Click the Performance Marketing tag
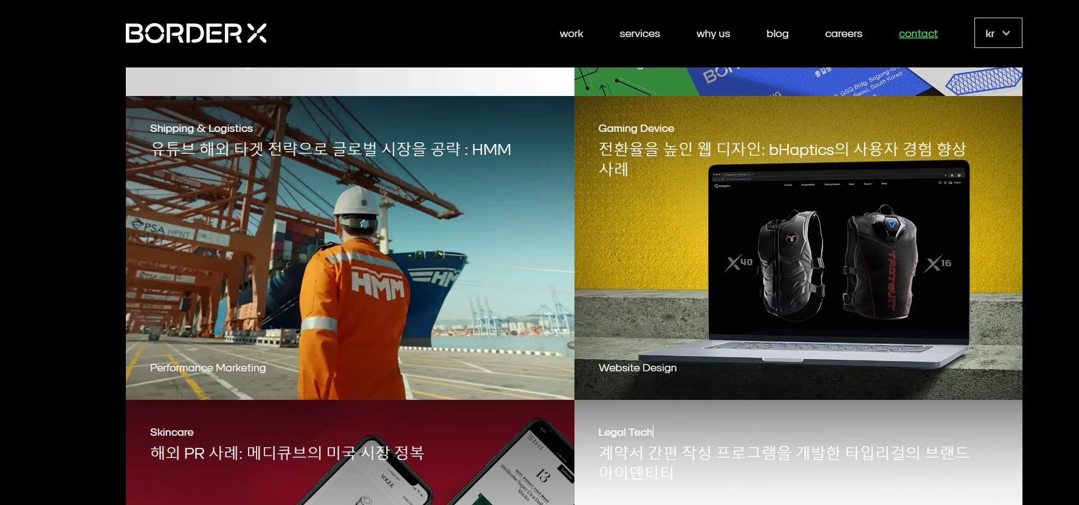This screenshot has width=1079, height=505. 208,368
